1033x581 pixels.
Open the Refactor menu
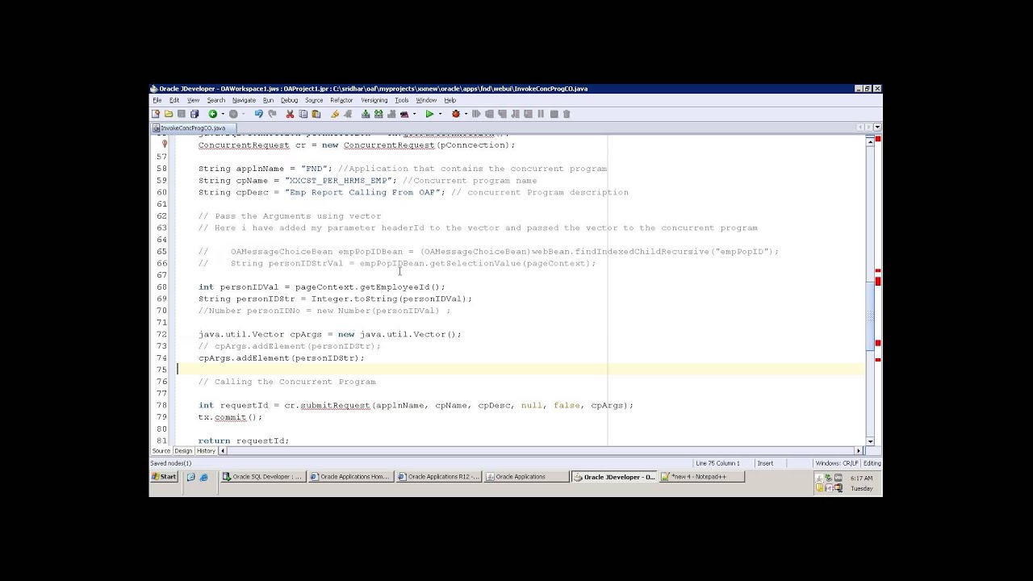click(x=341, y=100)
